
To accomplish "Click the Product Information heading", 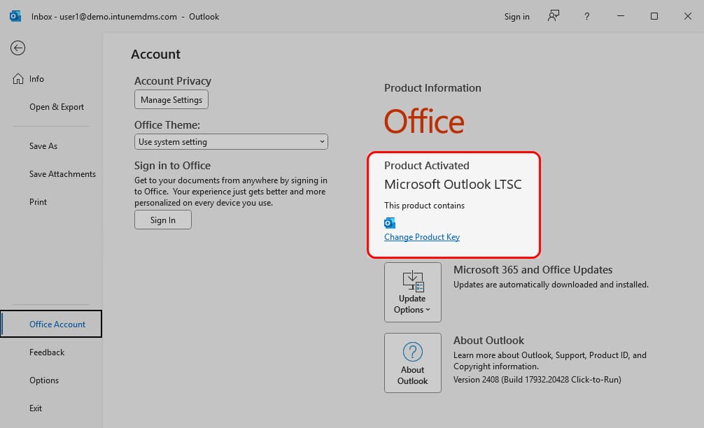I will point(432,88).
